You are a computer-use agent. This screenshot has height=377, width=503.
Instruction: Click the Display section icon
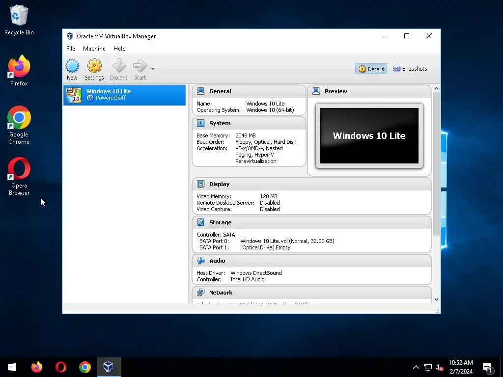(201, 184)
